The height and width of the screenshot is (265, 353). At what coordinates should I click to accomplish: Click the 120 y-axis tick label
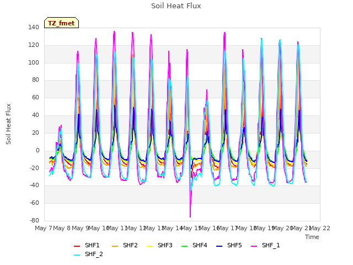coord(34,45)
